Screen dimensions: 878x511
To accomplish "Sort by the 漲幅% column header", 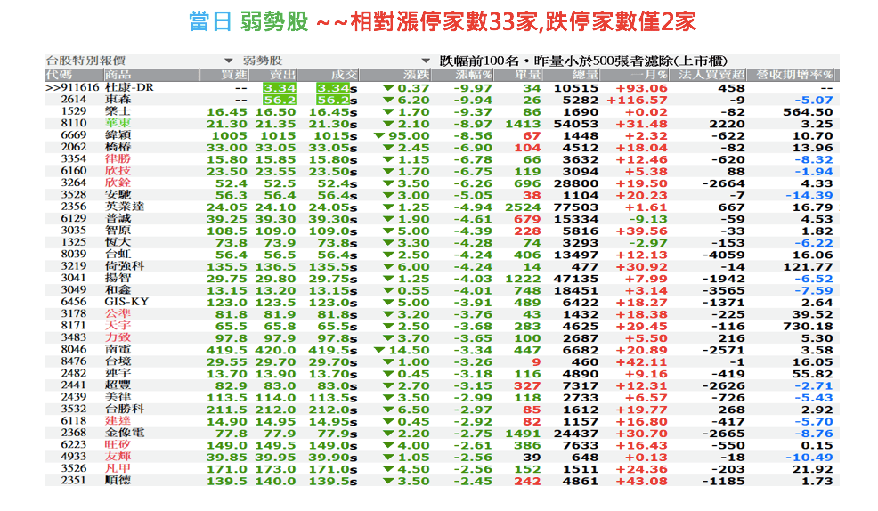I will point(474,74).
